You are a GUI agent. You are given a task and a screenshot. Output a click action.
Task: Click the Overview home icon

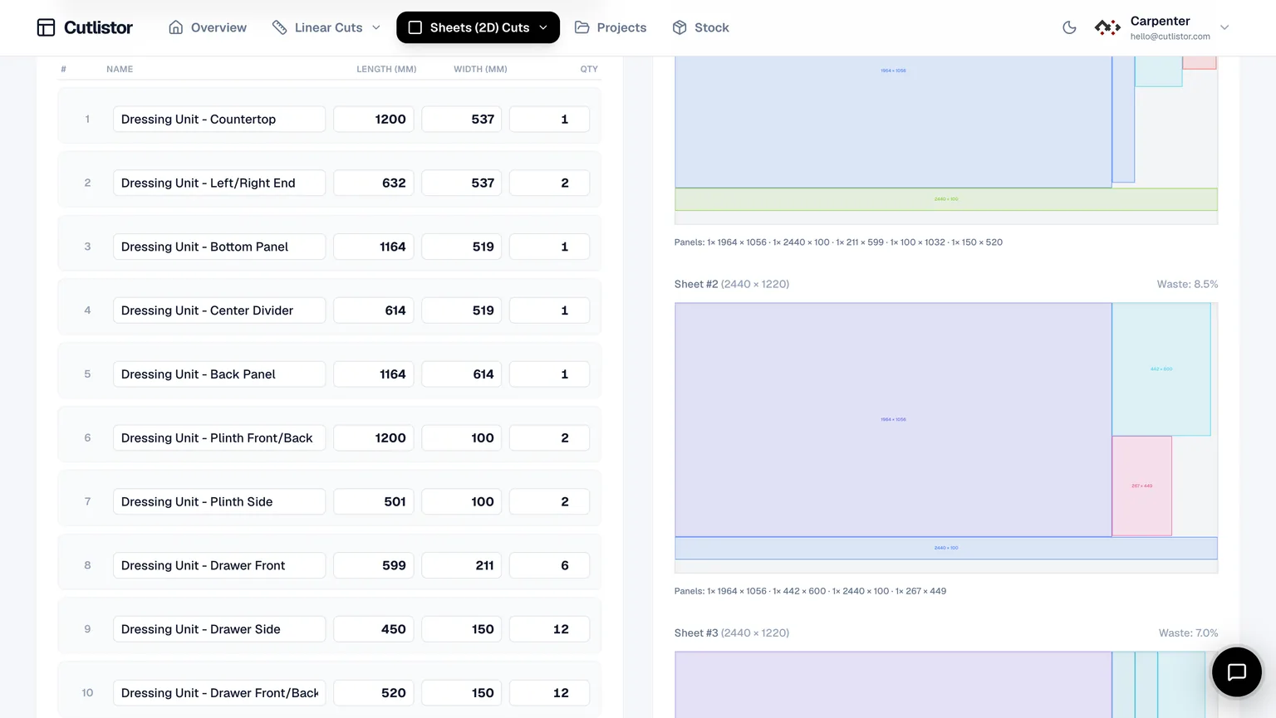pyautogui.click(x=175, y=27)
